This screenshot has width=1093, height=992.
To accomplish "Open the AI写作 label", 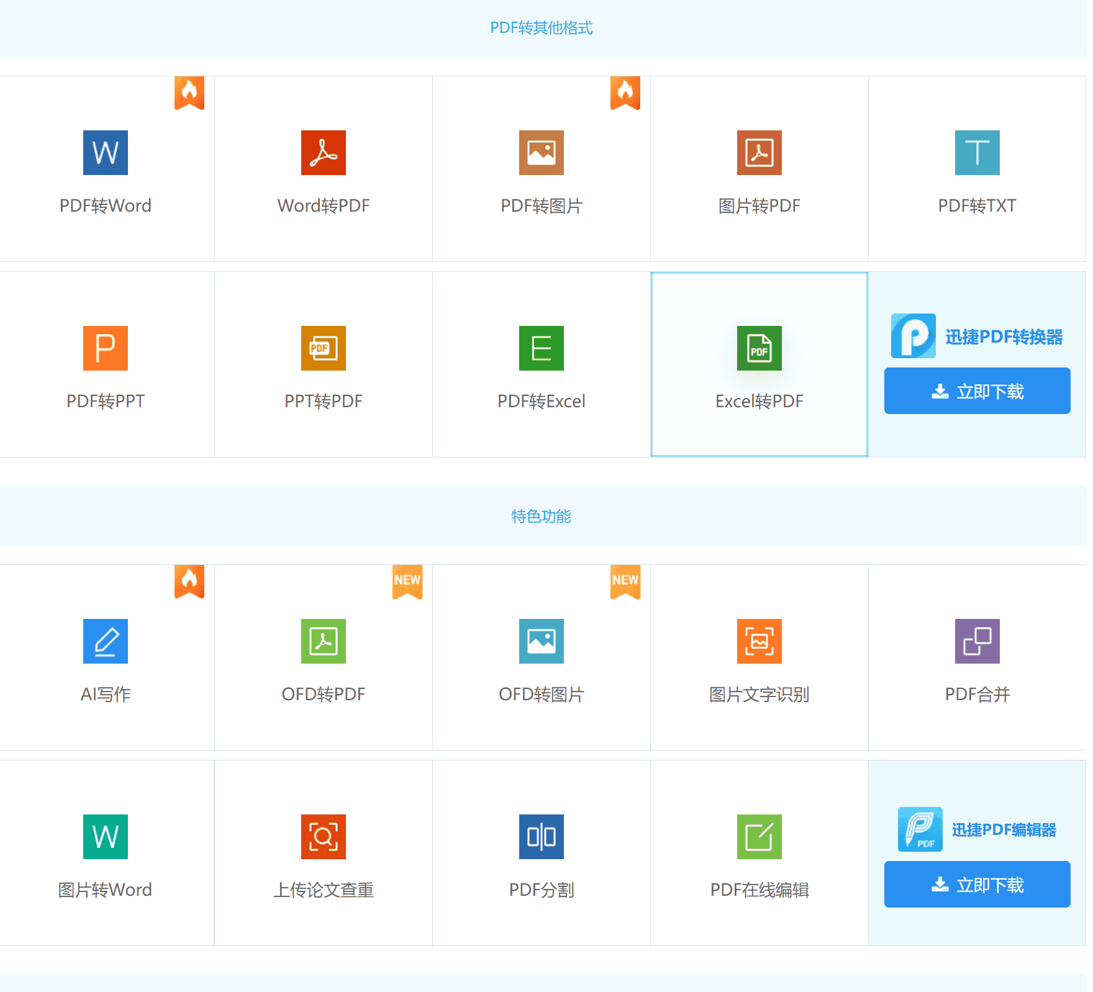I will pos(106,694).
